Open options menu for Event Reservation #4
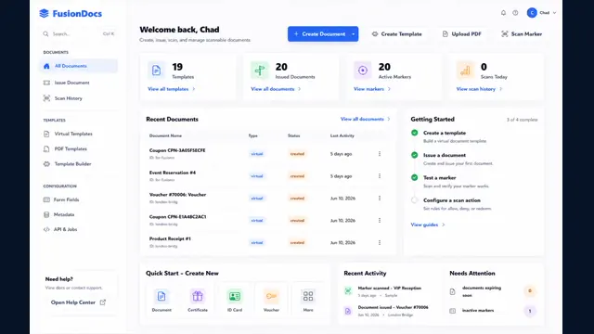This screenshot has height=334, width=594. tap(380, 176)
